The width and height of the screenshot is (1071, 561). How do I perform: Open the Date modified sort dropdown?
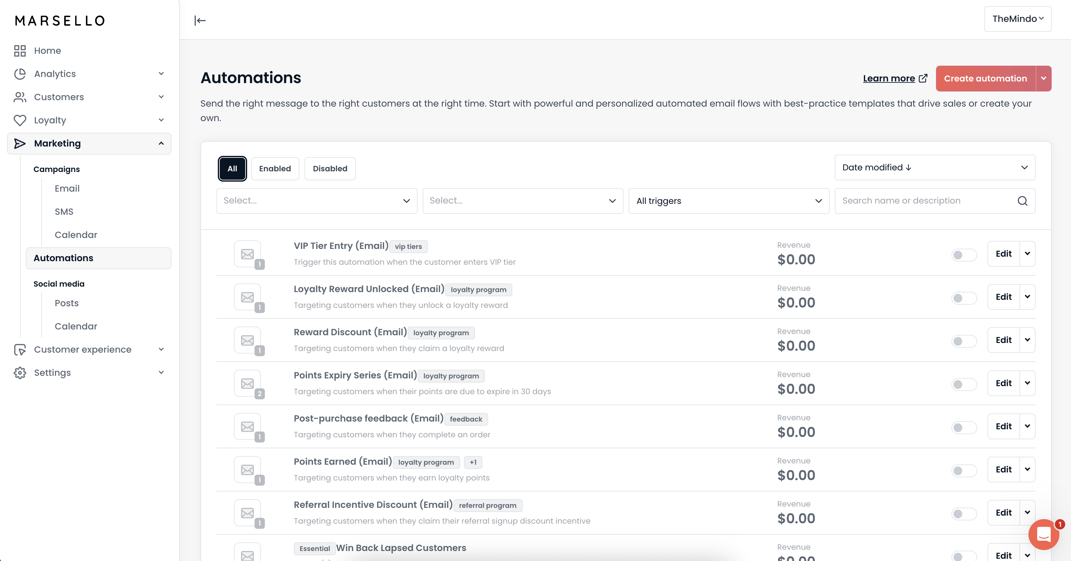click(935, 167)
